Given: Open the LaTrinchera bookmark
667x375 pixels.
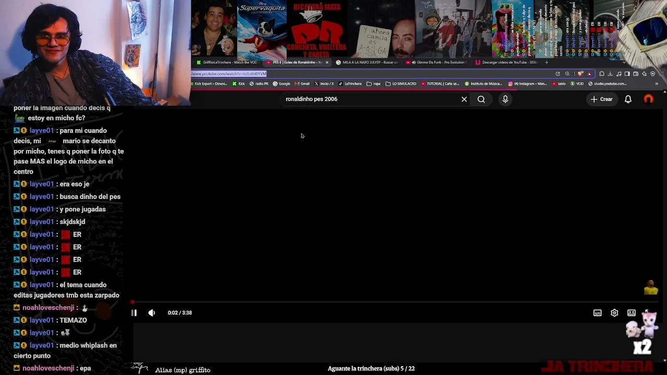Looking at the screenshot, I should click(350, 84).
